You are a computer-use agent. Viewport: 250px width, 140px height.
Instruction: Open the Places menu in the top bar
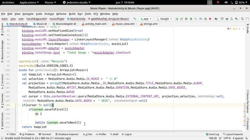(x=50, y=2)
